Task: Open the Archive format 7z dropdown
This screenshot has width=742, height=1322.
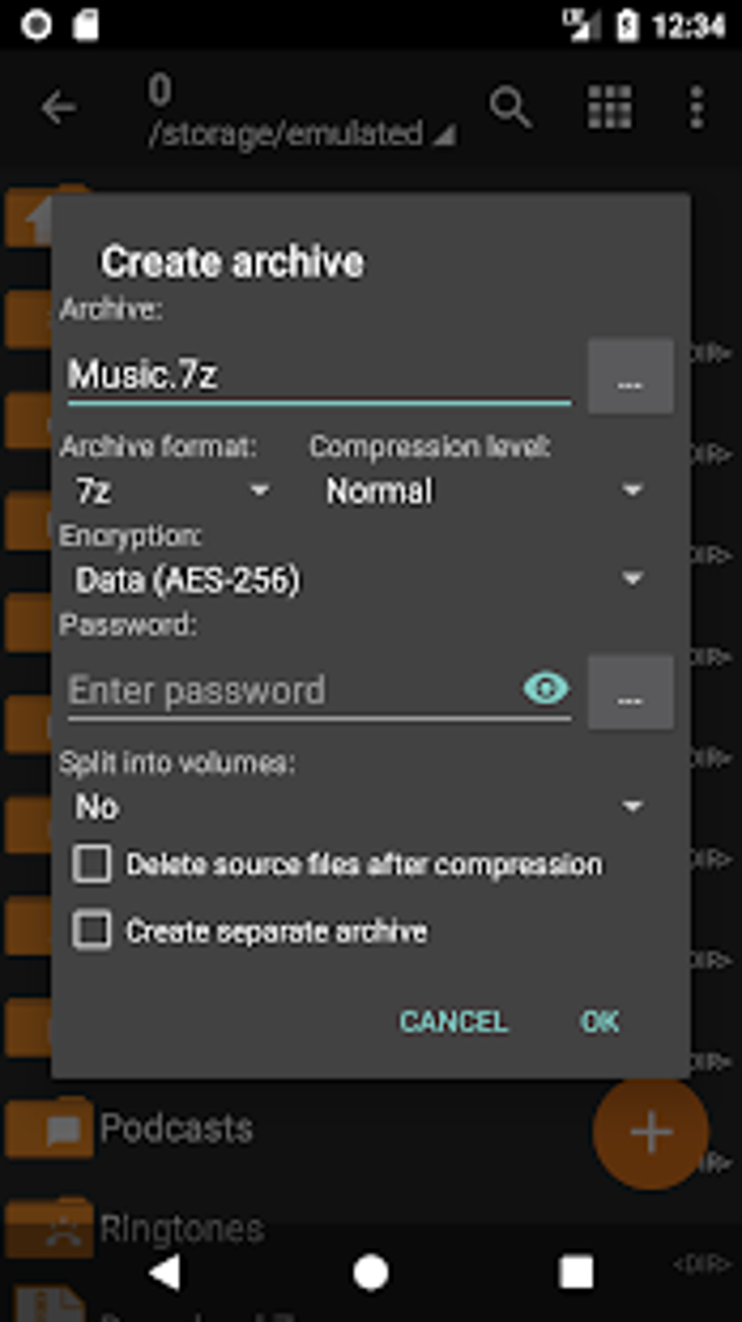Action: click(172, 491)
